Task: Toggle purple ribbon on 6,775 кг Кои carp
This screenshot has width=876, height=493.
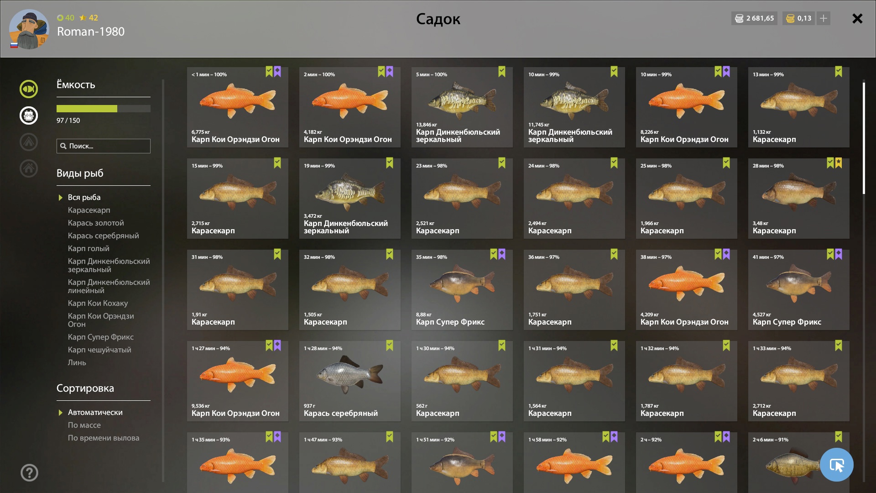Action: click(x=277, y=72)
